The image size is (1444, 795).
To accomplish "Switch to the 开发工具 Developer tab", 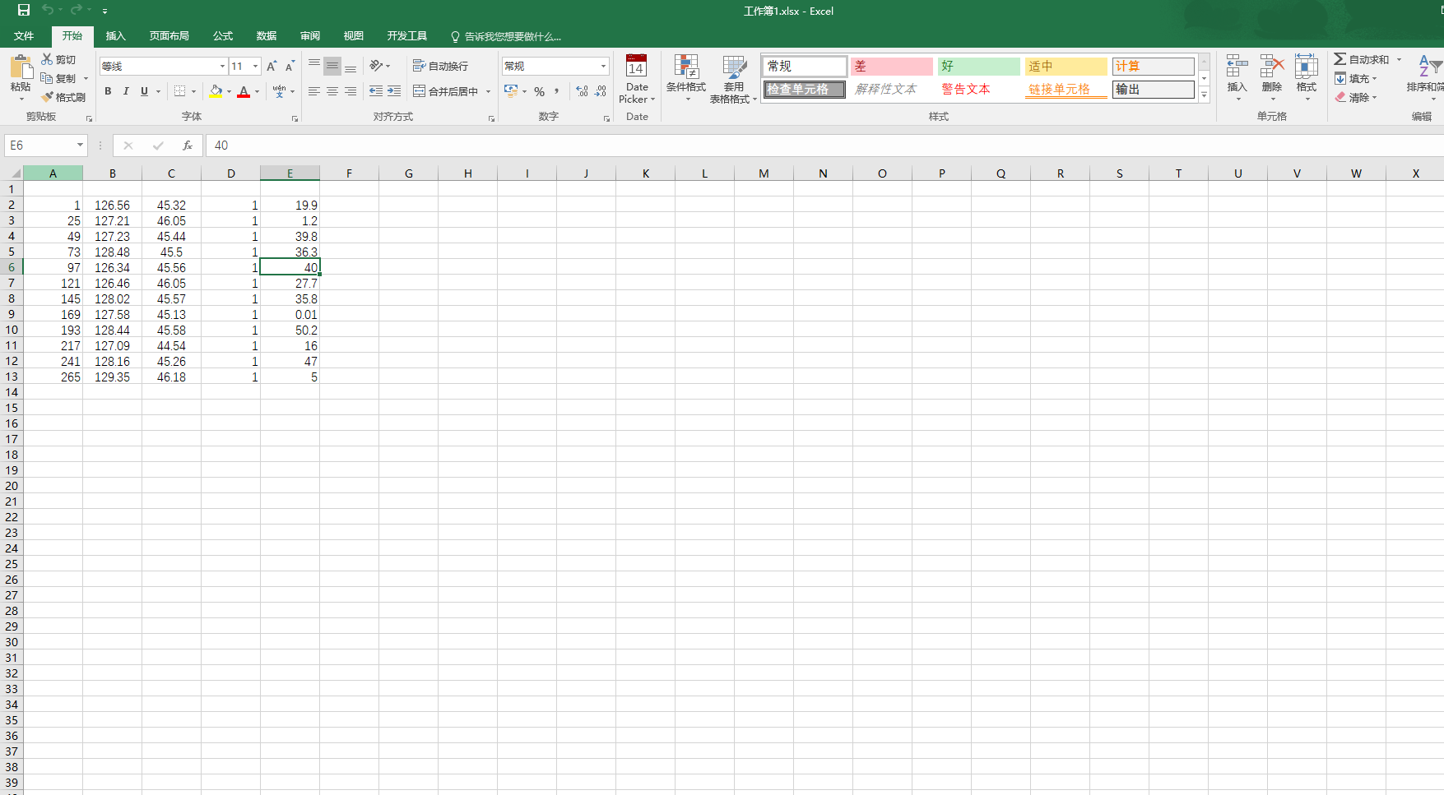I will point(407,36).
